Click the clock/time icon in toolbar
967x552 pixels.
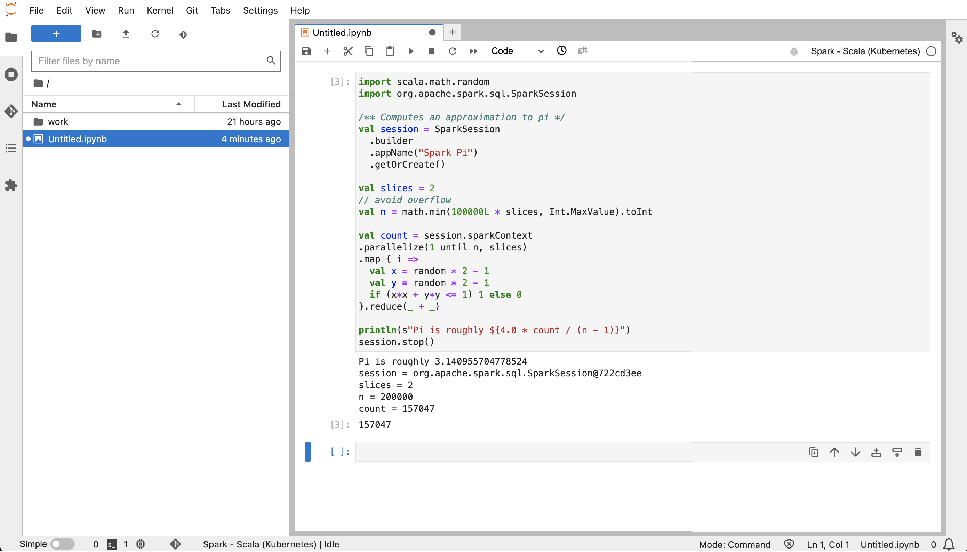[x=562, y=50]
